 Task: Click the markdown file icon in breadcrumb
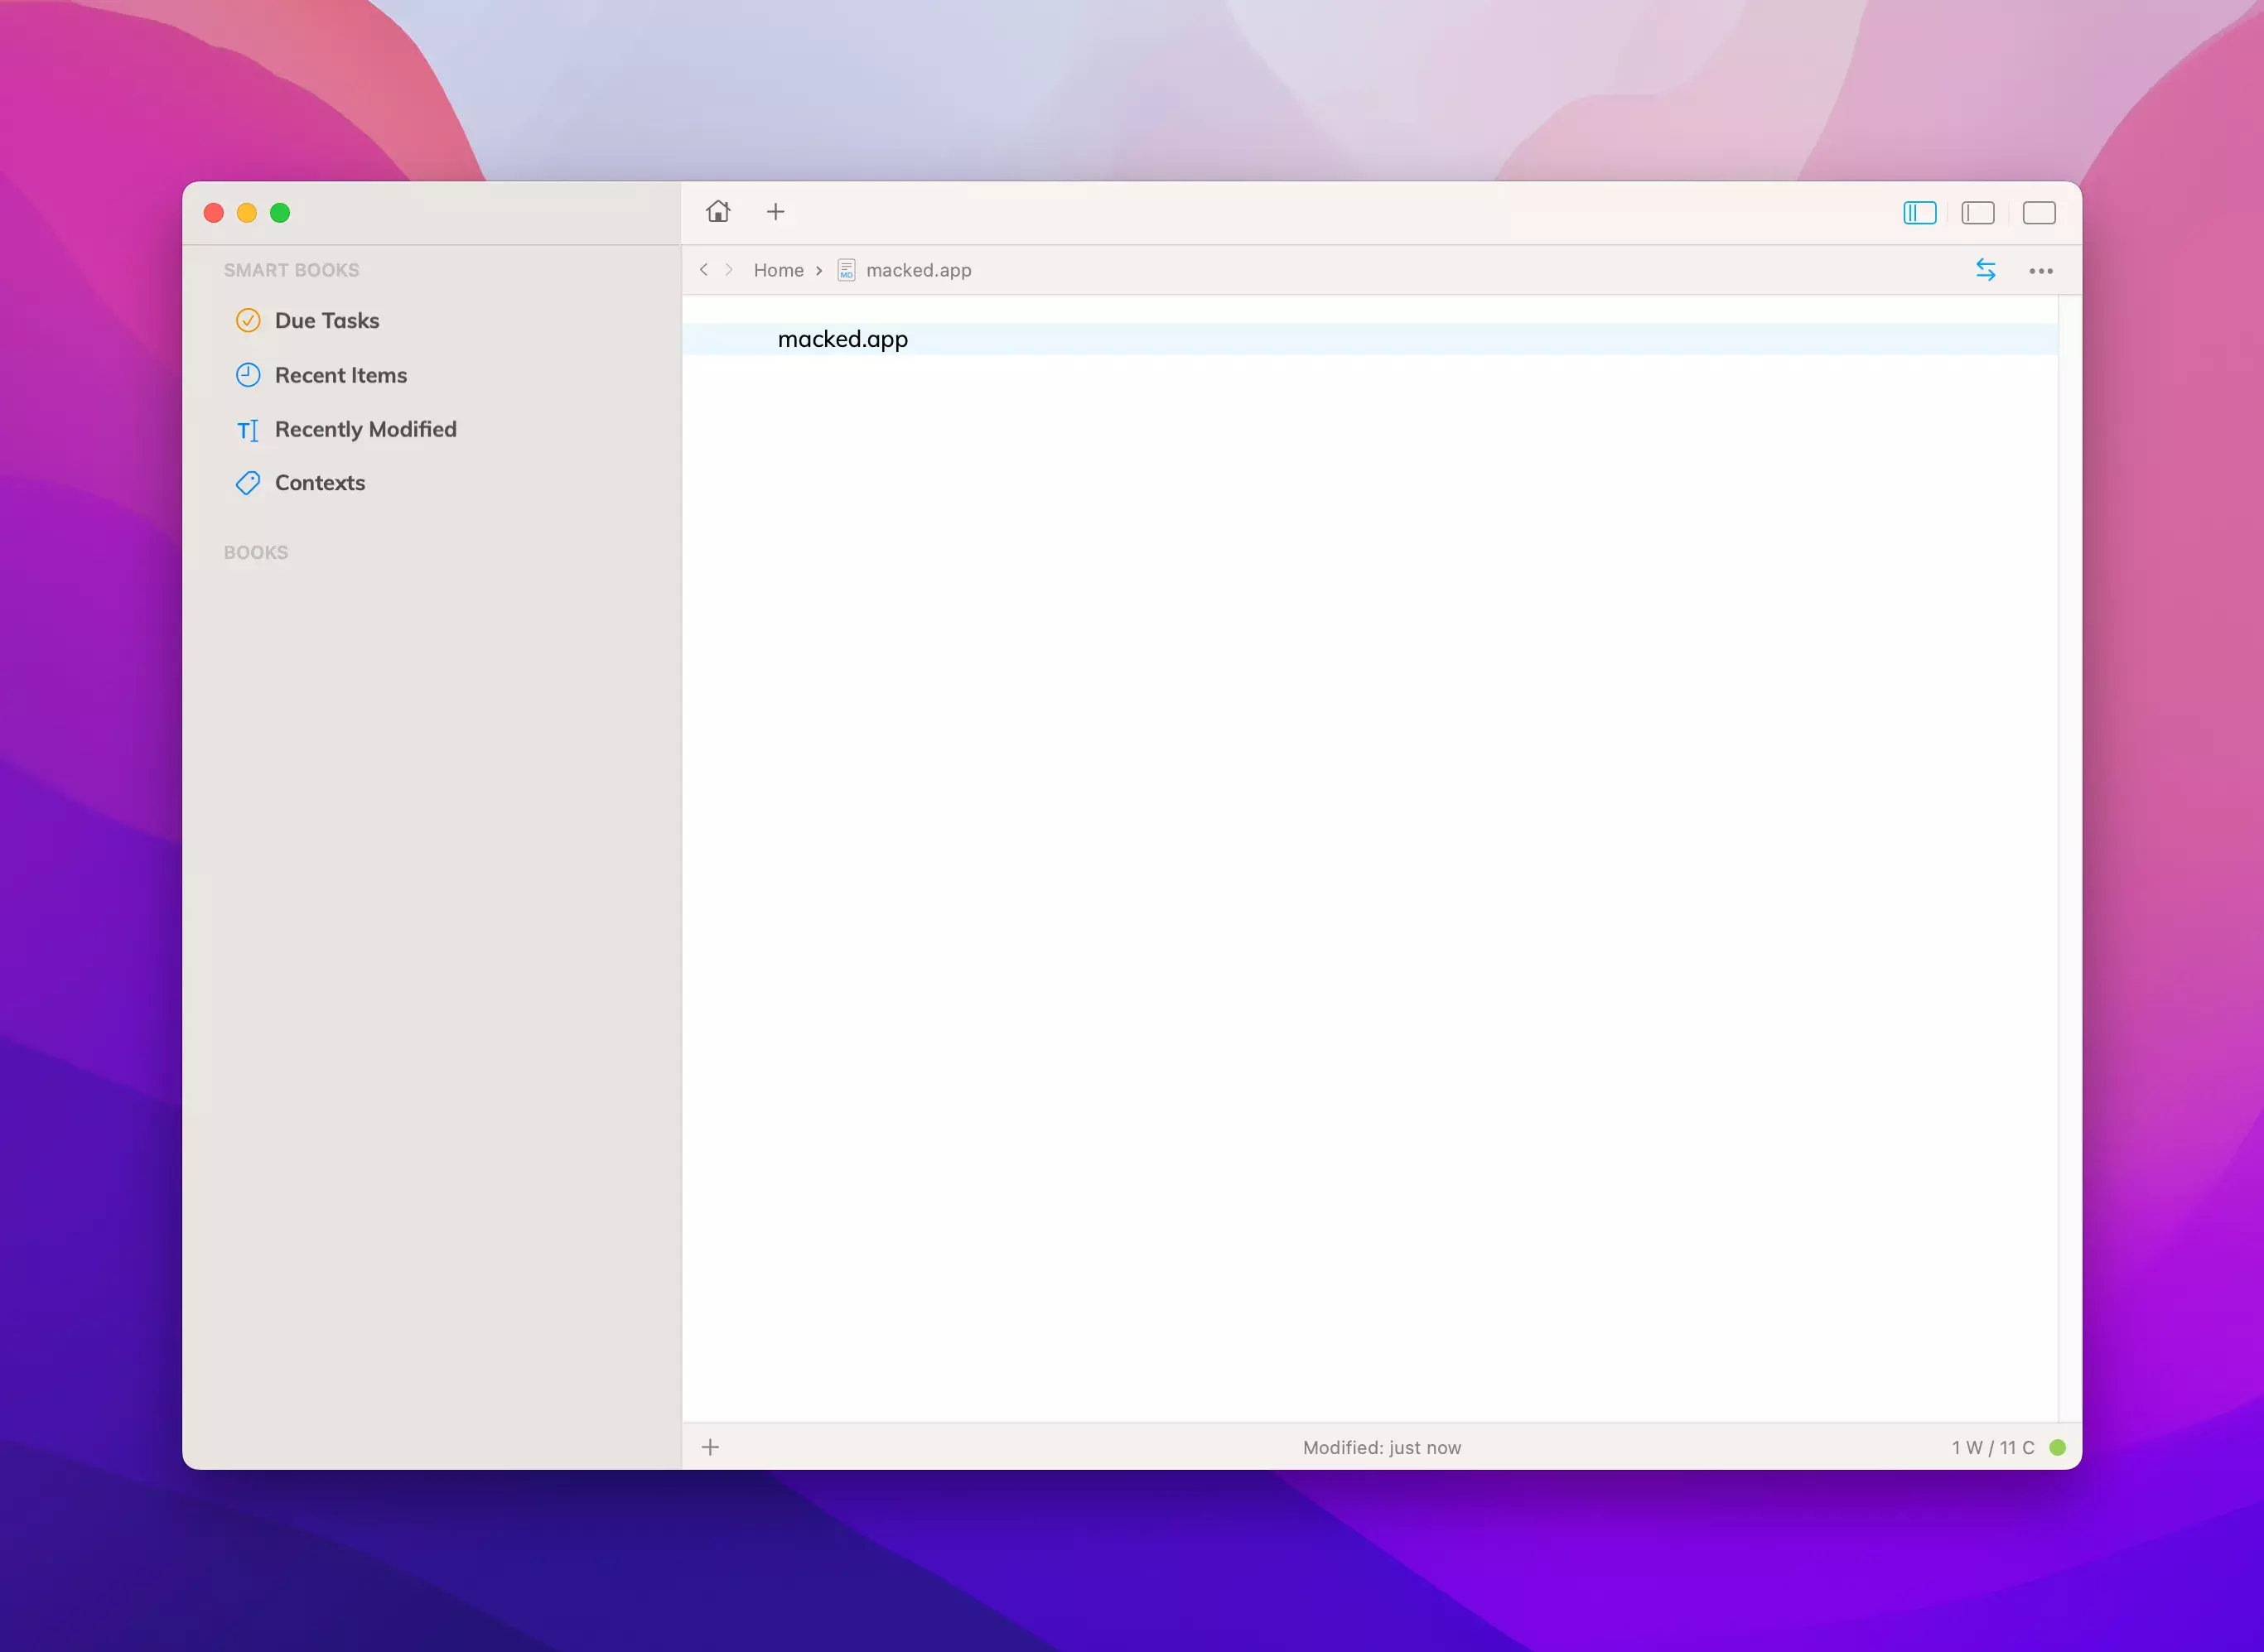845,270
